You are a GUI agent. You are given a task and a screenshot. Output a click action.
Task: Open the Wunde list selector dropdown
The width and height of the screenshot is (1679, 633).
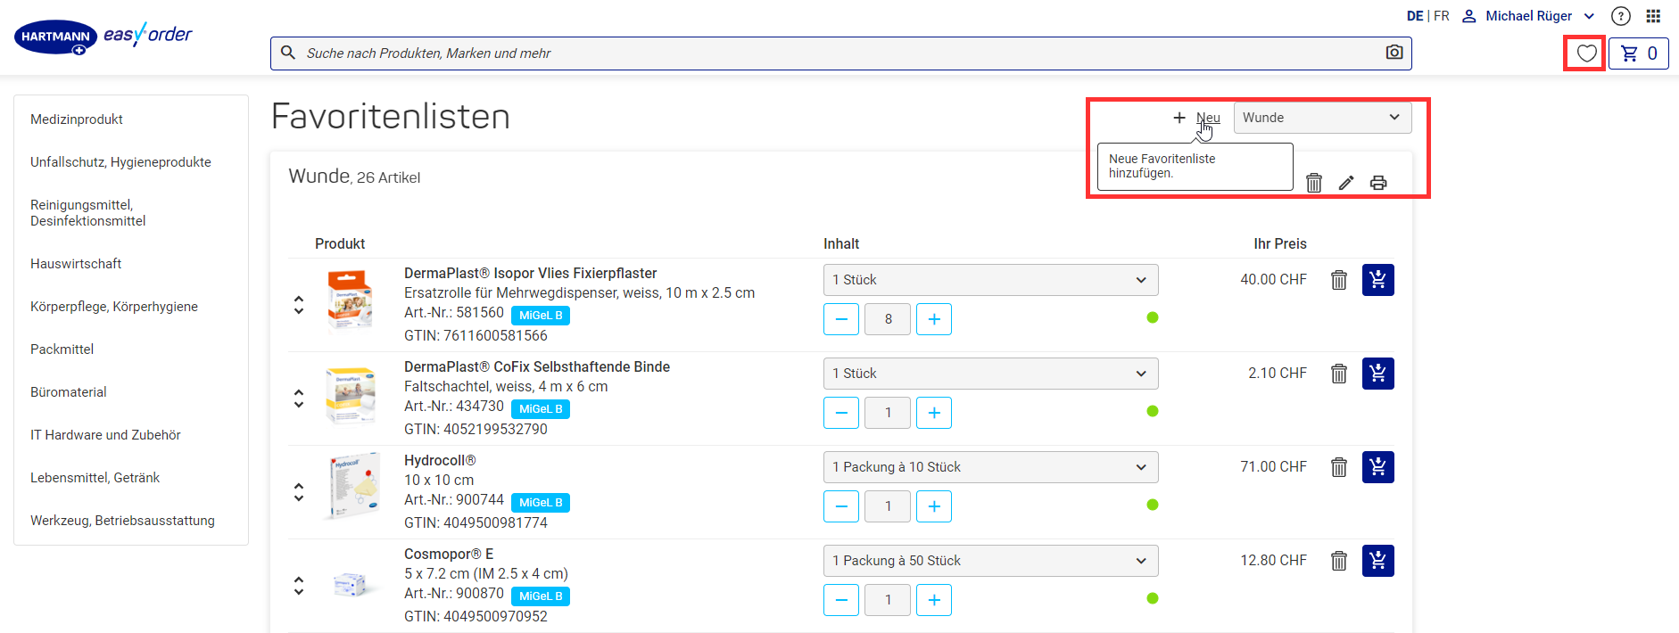click(x=1322, y=118)
